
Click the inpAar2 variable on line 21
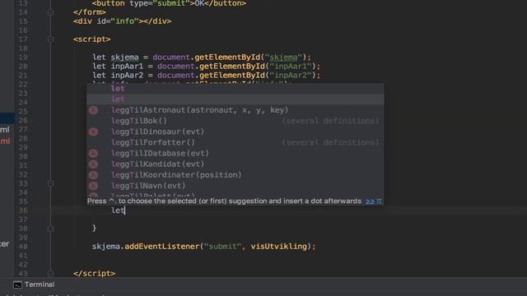(x=127, y=76)
